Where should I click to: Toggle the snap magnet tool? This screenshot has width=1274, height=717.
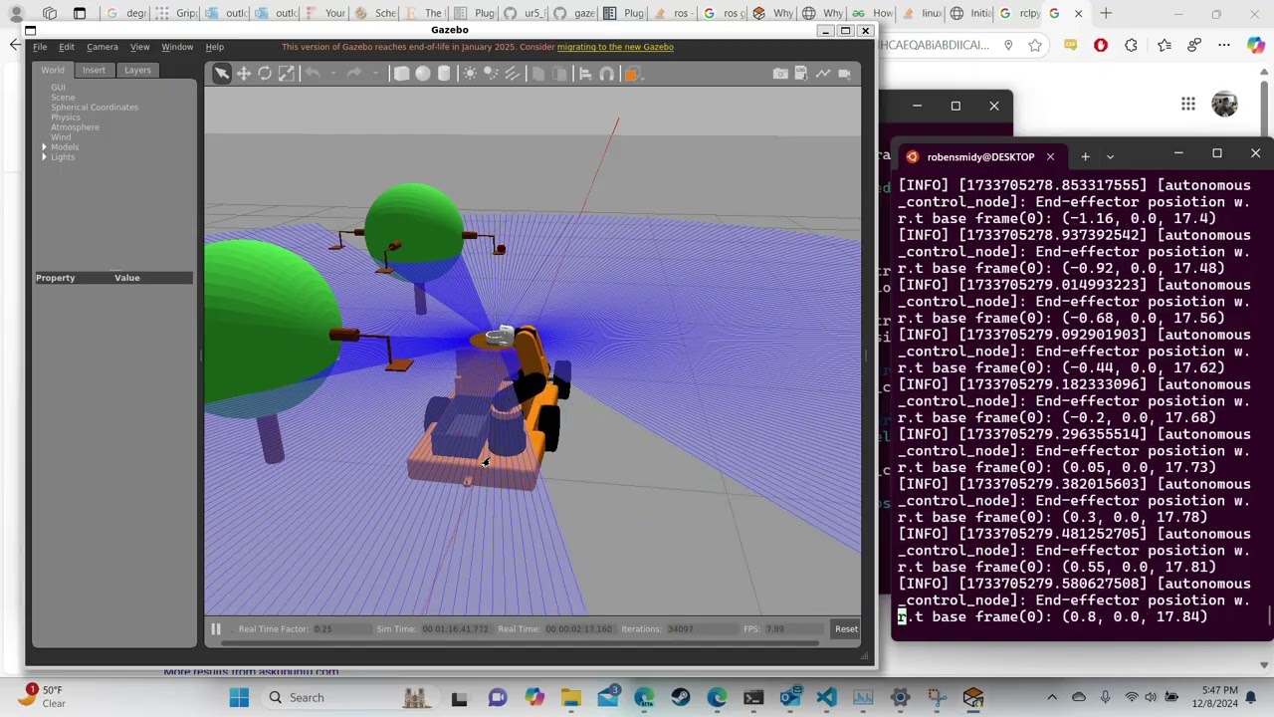[x=607, y=74]
